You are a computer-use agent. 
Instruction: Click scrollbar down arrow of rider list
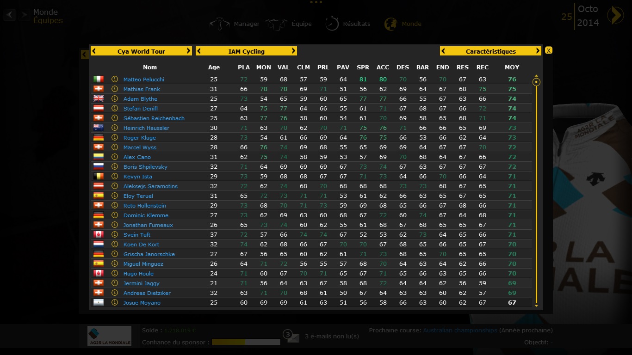(x=536, y=306)
